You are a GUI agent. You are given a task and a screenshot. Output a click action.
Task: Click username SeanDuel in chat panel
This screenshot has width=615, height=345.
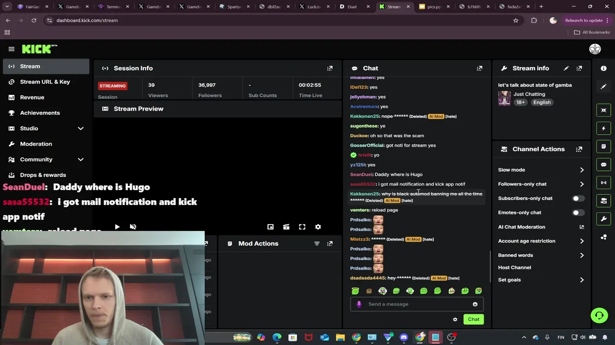[361, 174]
